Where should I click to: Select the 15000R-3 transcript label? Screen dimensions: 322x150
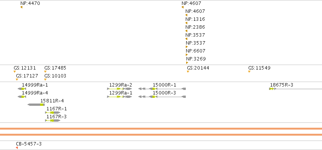164,93
